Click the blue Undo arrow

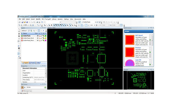pyautogui.click(x=42, y=22)
